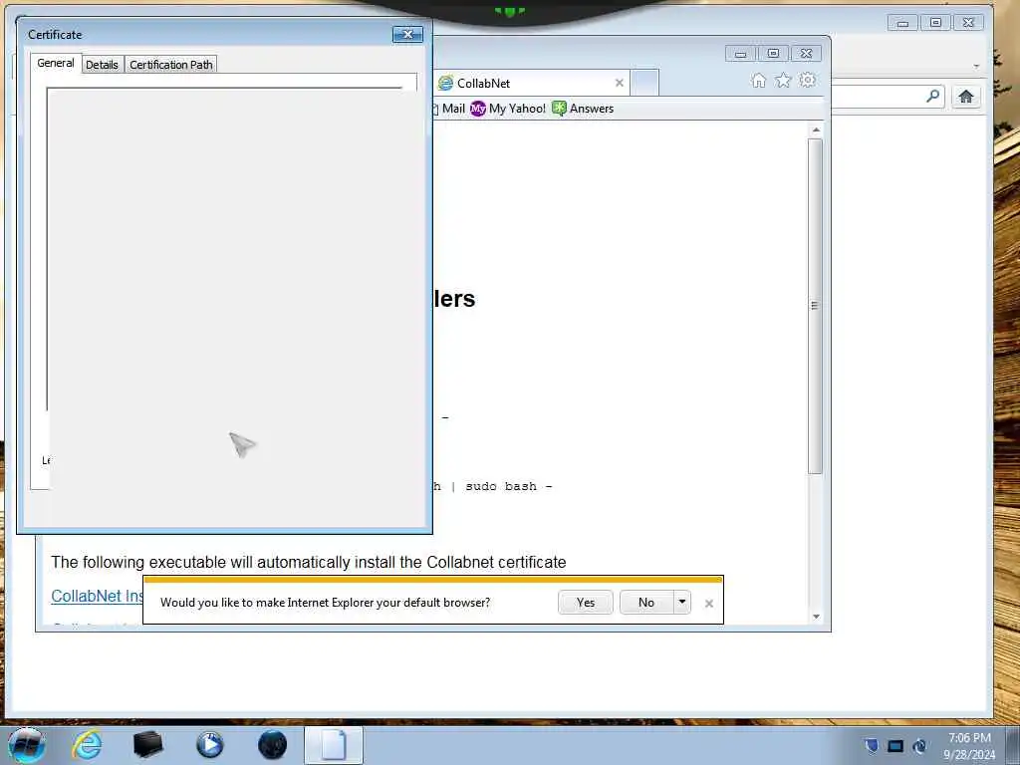Screen dimensions: 1020x765
Task: Open the Favorites star icon
Action: click(x=783, y=80)
